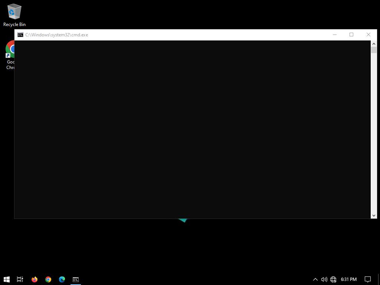Viewport: 380px width, 285px height.
Task: Open the clock showing 6:31 PM
Action: click(x=348, y=279)
